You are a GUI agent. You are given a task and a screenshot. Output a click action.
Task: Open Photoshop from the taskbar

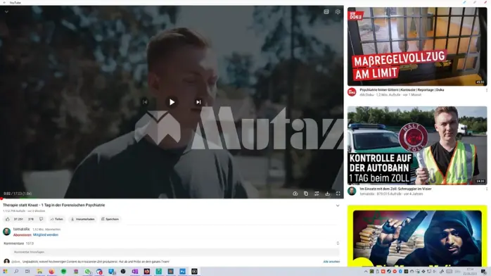click(x=183, y=272)
